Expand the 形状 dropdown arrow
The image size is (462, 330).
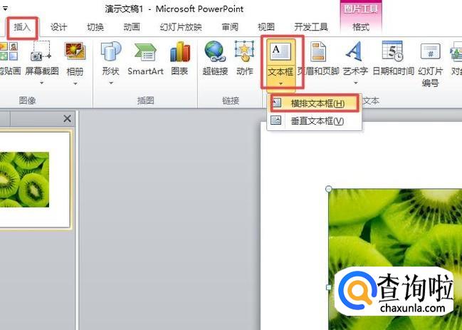tap(111, 83)
